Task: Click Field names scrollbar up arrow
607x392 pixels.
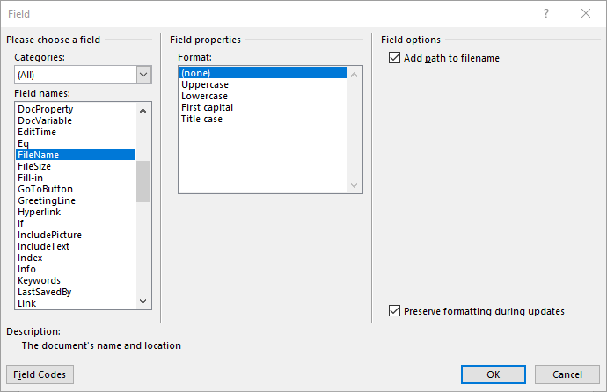Action: (143, 111)
